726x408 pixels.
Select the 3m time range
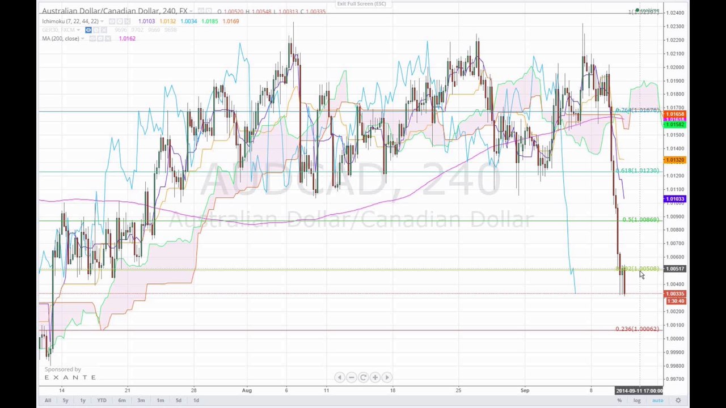pyautogui.click(x=141, y=401)
